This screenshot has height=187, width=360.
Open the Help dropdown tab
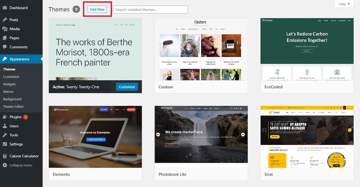[344, 4]
